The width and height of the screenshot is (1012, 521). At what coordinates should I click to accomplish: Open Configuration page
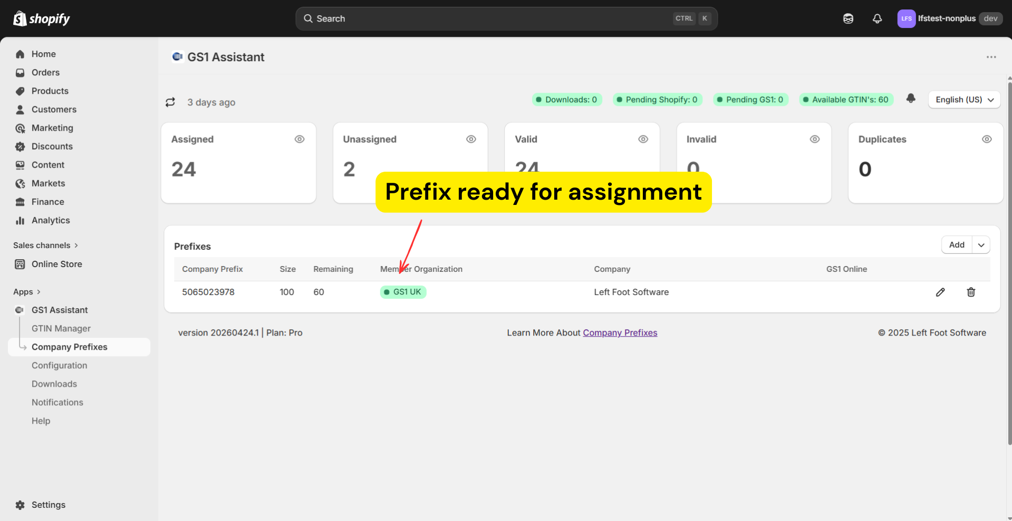tap(60, 365)
